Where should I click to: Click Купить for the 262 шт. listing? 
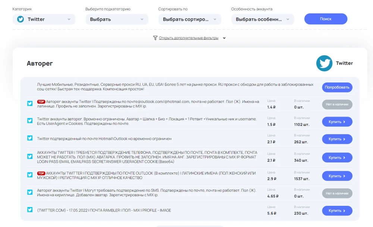point(337,139)
